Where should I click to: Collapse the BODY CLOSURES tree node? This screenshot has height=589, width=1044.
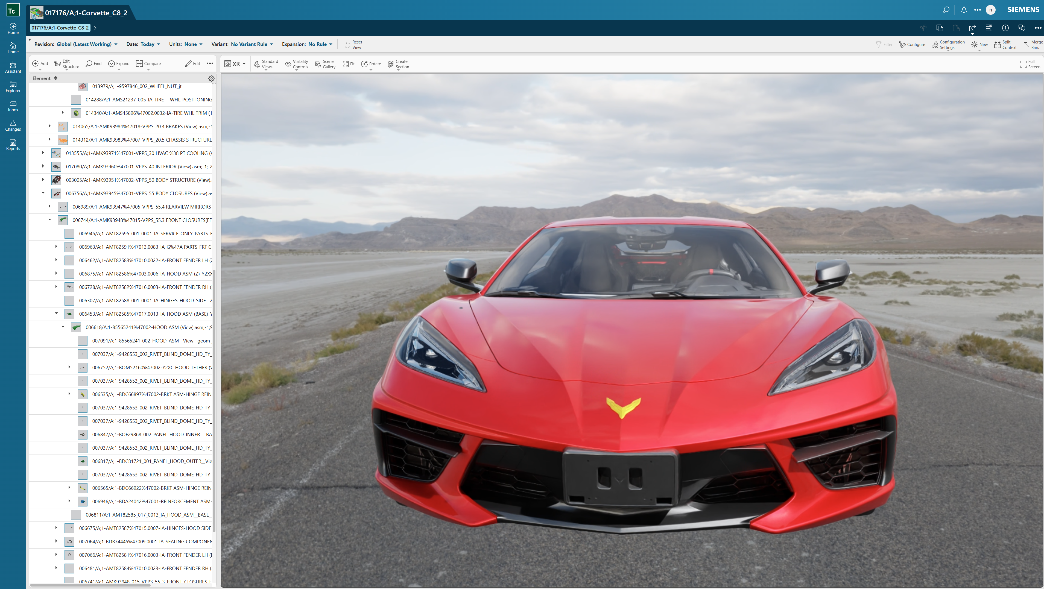[43, 193]
